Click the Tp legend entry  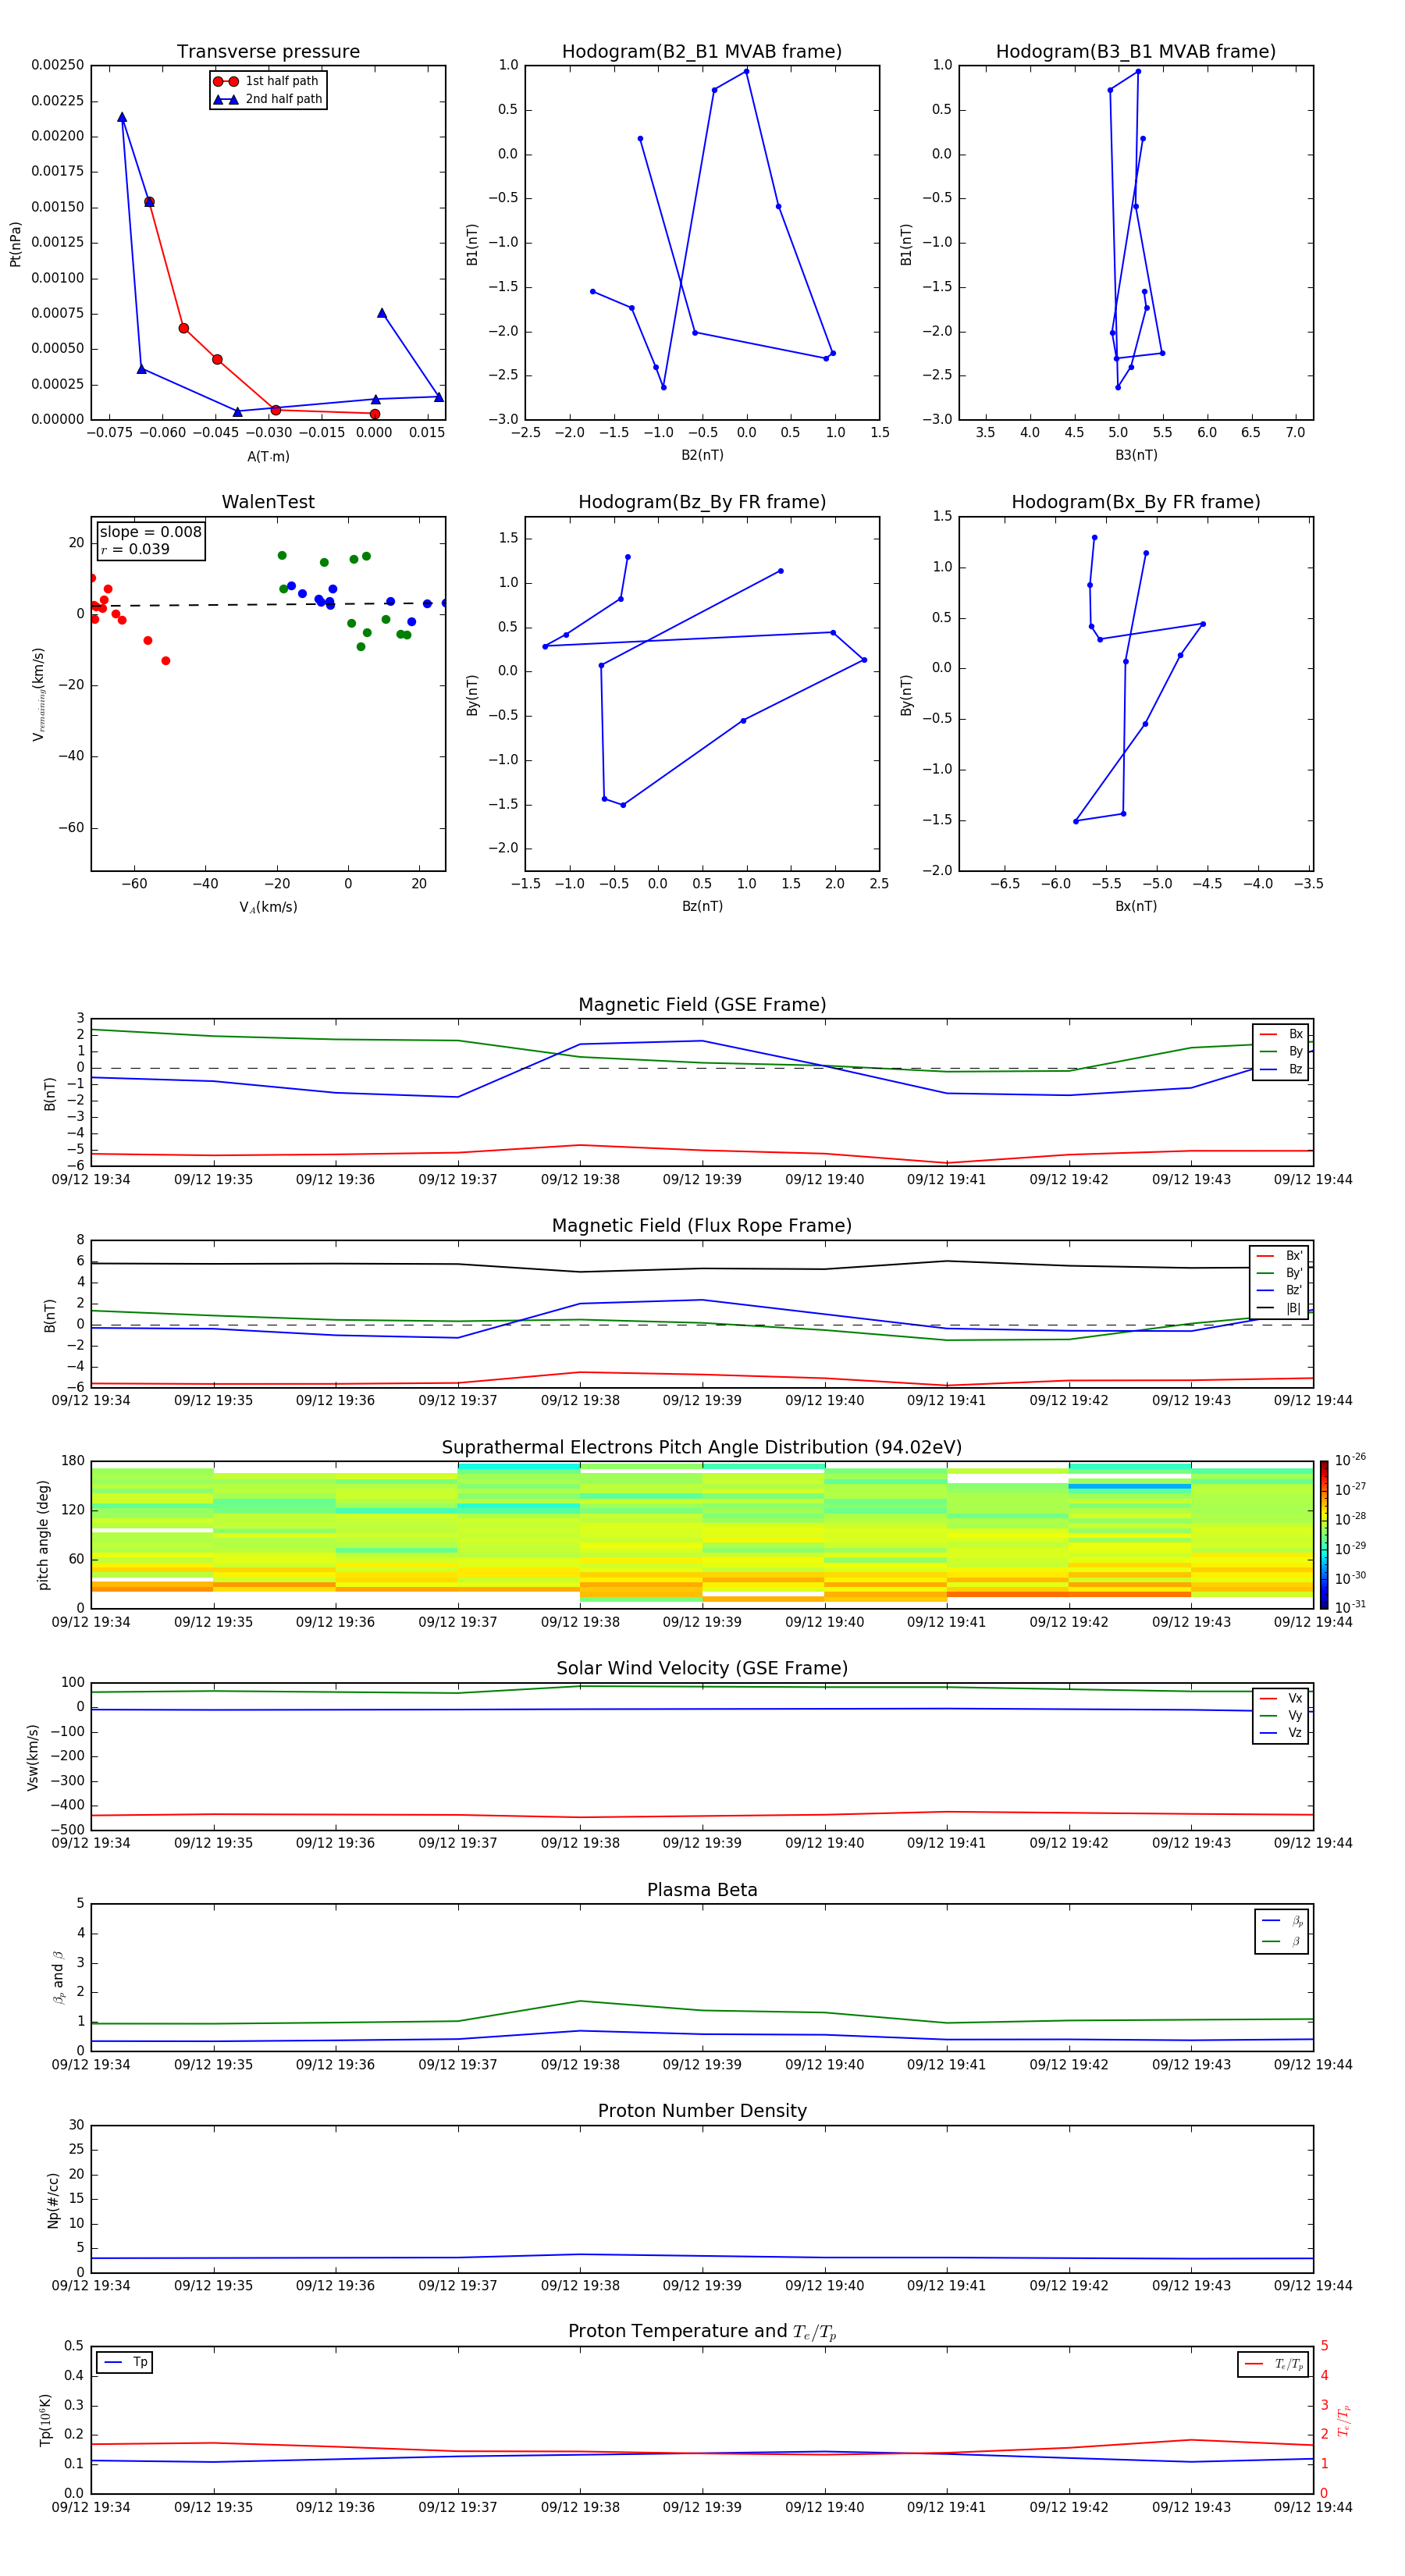click(x=124, y=2362)
